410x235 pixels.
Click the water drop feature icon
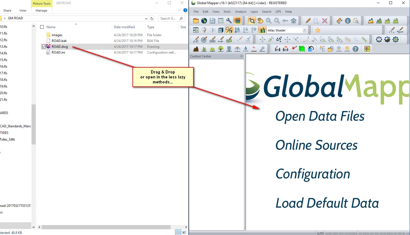(246, 49)
